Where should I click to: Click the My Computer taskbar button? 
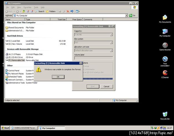(x=52, y=128)
